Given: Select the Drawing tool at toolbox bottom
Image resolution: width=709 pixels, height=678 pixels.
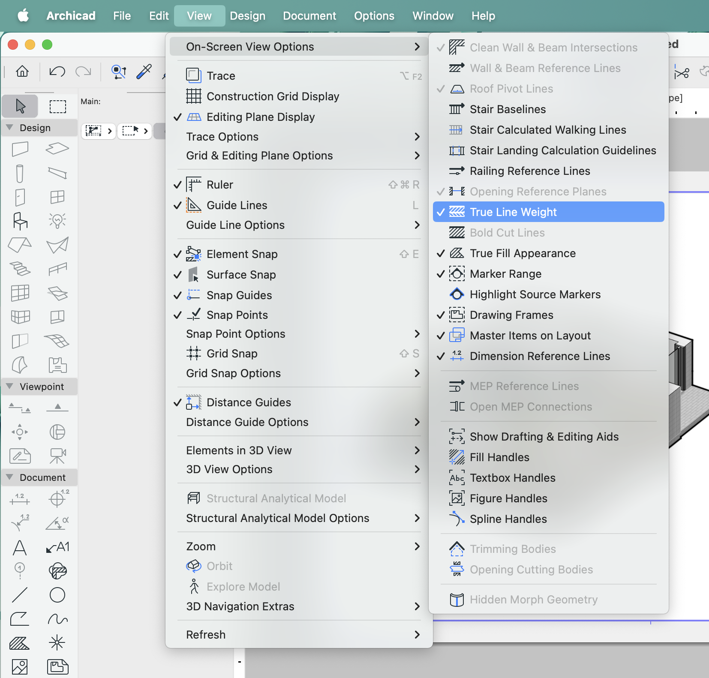Looking at the screenshot, I should [57, 667].
